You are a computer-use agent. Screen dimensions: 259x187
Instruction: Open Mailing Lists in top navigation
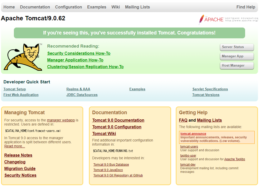[137, 7]
